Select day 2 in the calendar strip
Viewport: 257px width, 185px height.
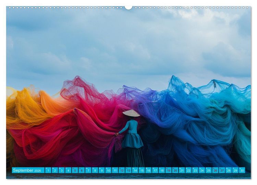[55, 170]
